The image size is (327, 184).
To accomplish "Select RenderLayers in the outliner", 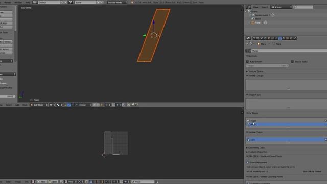I will coord(261,15).
